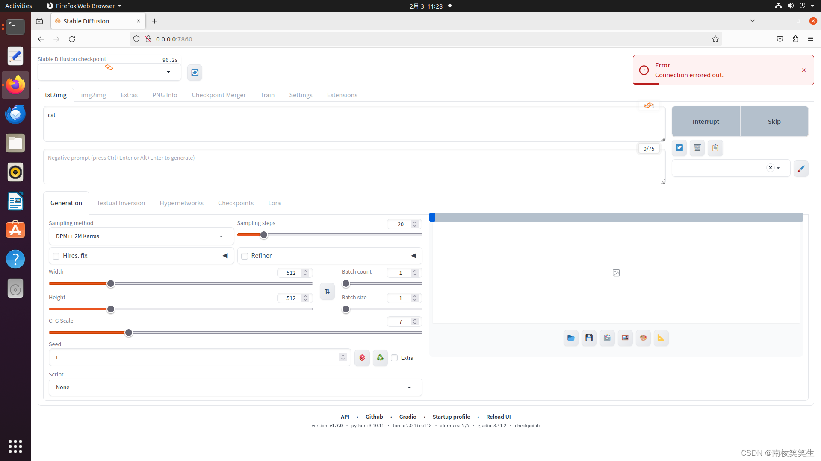Open the Stable Diffusion checkpoint dropdown

(x=109, y=72)
